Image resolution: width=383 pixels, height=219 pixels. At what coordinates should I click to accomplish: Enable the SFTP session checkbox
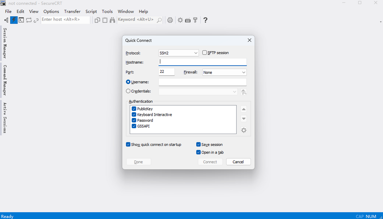205,52
